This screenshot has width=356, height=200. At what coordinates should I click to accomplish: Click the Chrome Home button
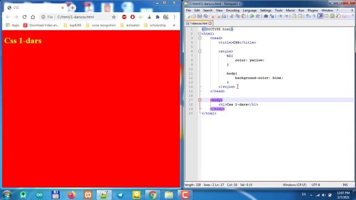click(x=33, y=17)
